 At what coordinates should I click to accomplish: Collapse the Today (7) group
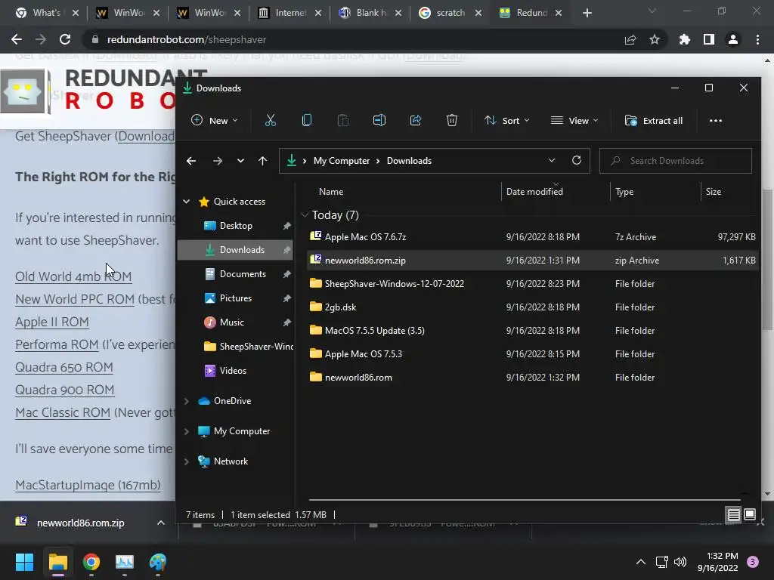pos(305,215)
